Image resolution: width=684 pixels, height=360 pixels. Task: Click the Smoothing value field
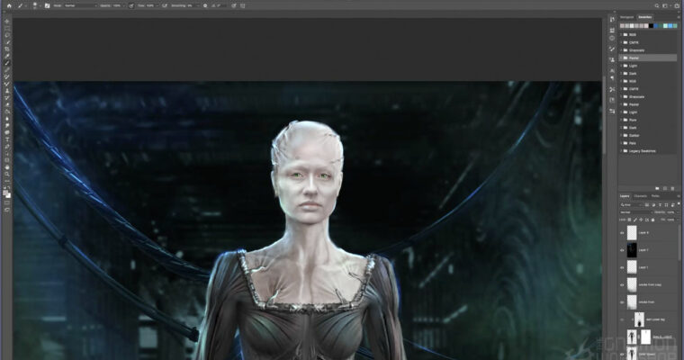pos(190,5)
